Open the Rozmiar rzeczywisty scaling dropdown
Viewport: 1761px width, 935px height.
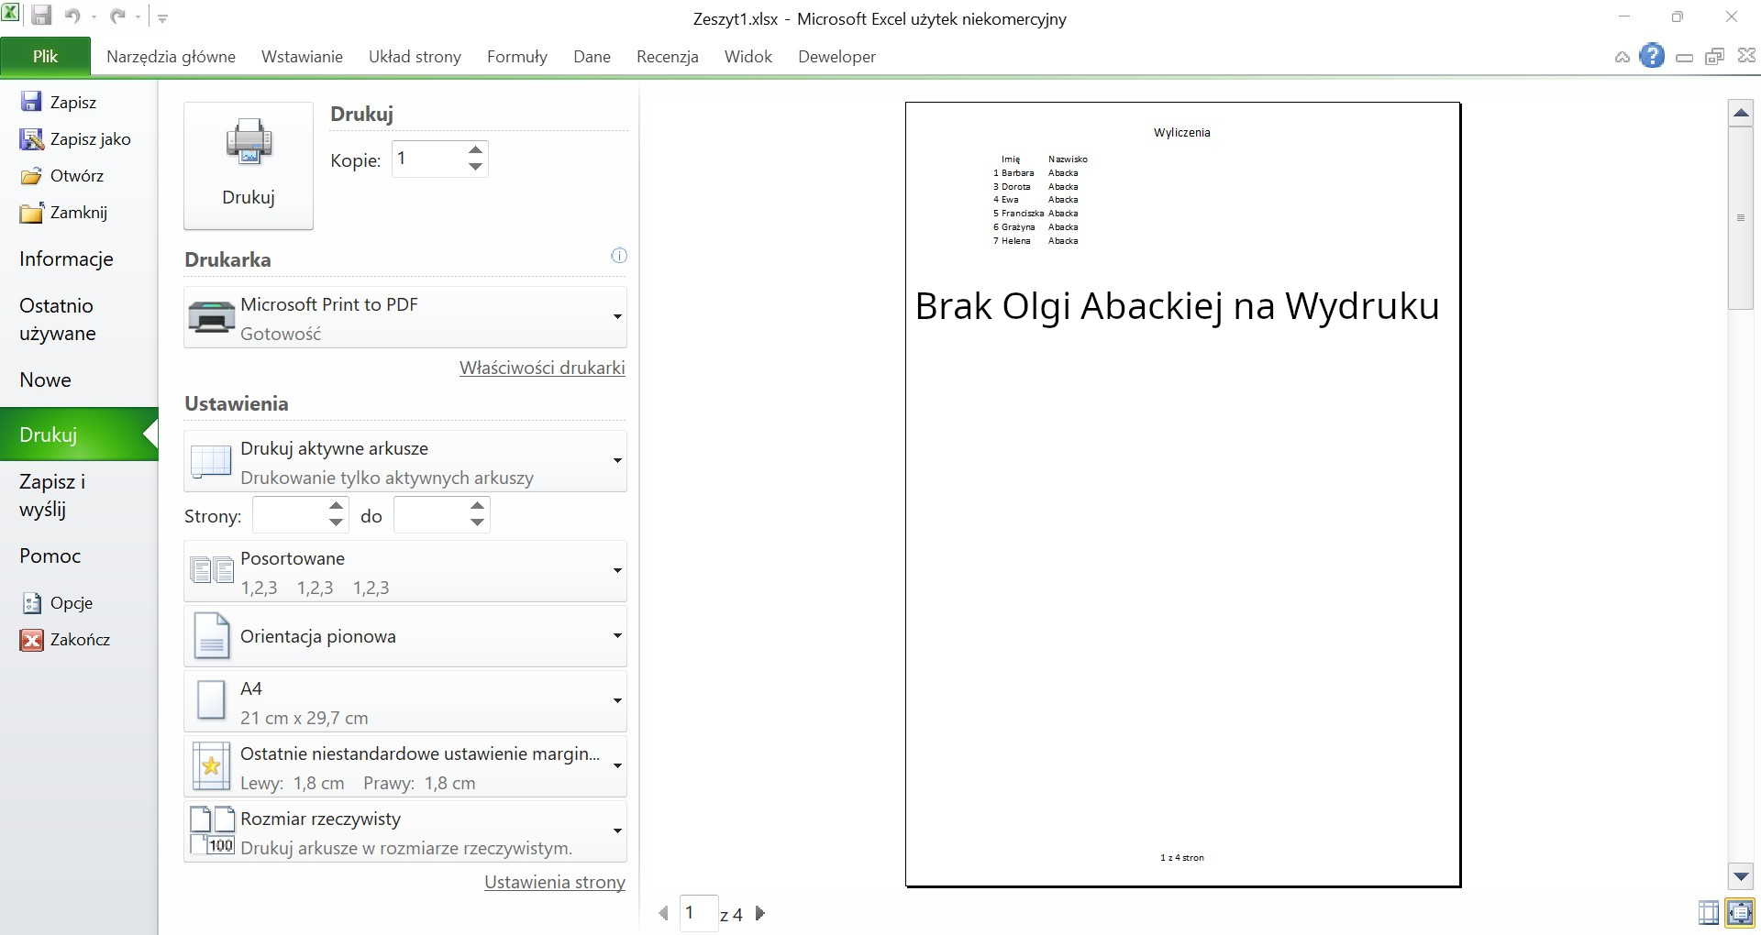click(405, 831)
